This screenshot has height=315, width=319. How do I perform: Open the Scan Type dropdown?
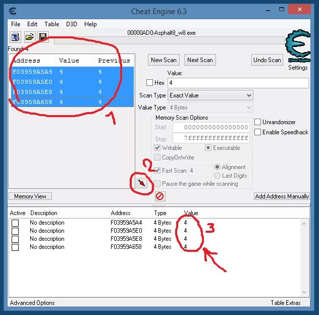(210, 95)
